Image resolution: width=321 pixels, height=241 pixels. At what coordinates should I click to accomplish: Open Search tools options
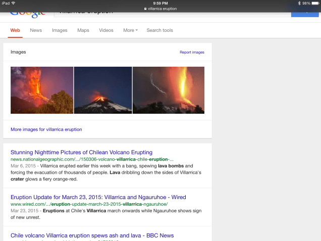point(159,30)
